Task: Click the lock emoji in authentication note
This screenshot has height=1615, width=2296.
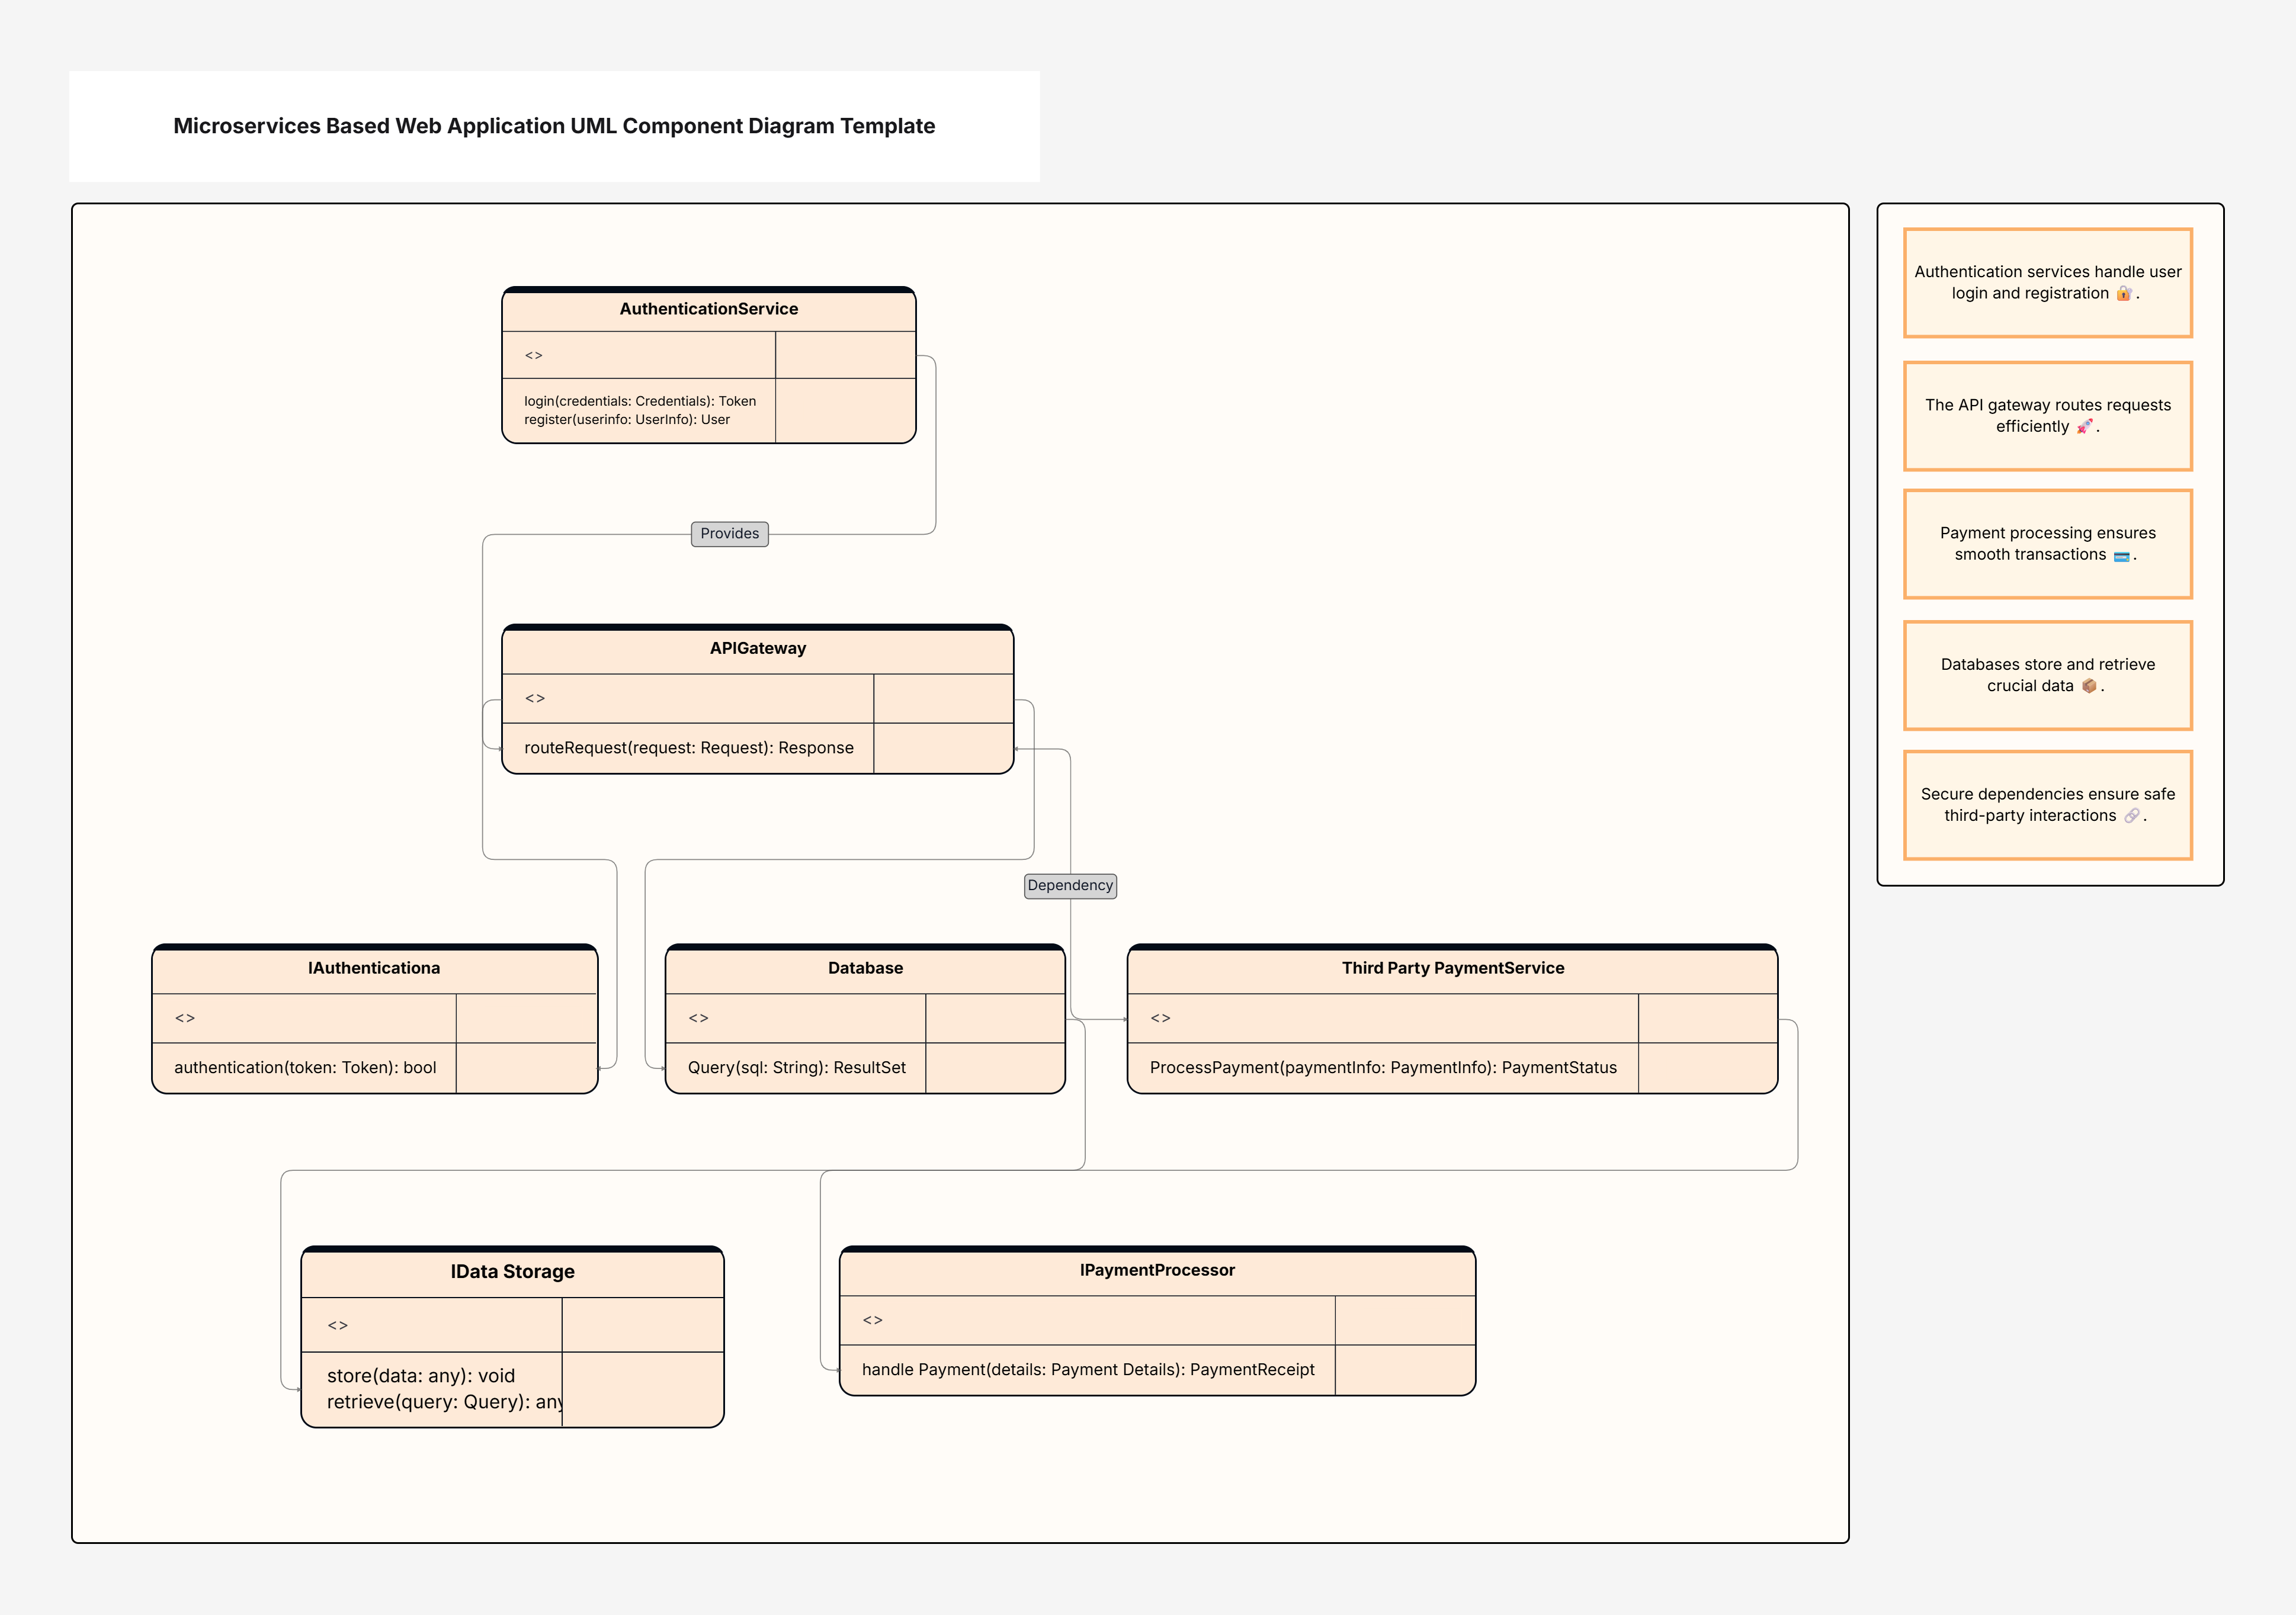Action: pyautogui.click(x=2123, y=293)
